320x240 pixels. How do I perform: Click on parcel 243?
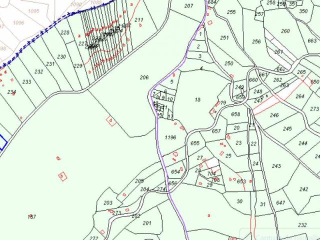pos(276,166)
